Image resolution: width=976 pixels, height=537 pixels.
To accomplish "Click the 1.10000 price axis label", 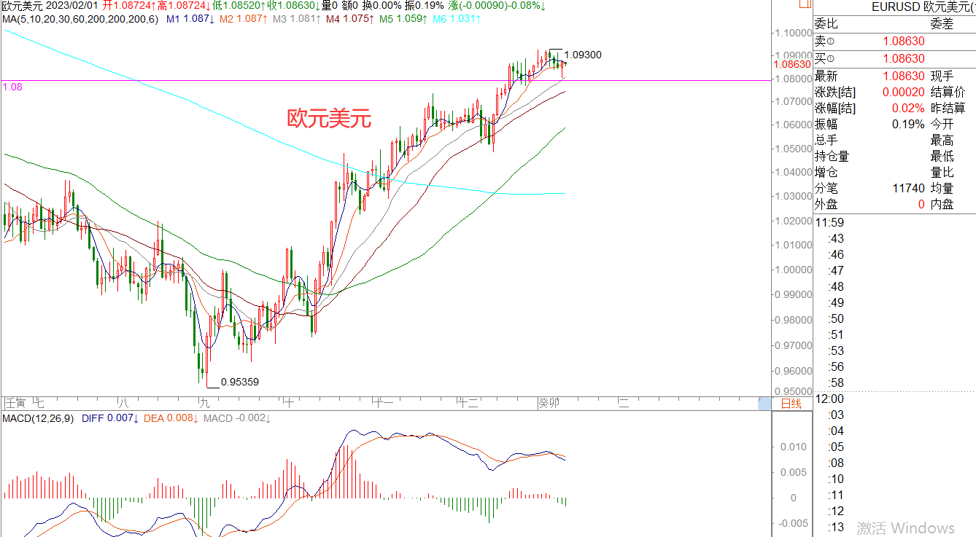I will pos(794,34).
